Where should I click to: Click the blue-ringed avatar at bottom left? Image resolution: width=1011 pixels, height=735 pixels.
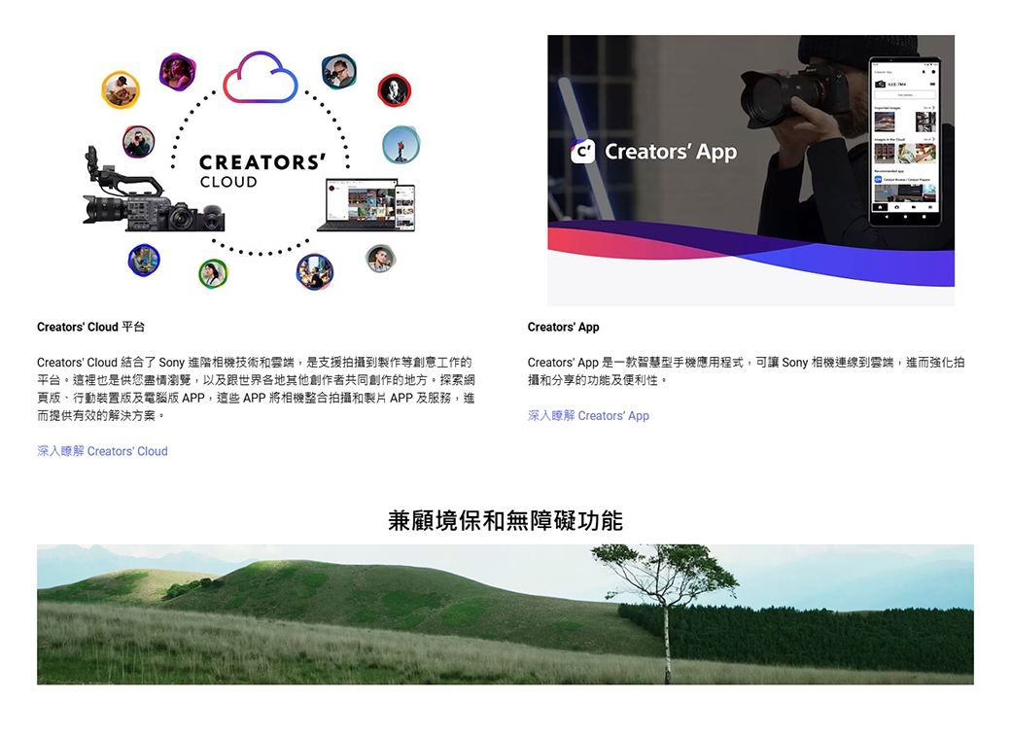coord(144,260)
